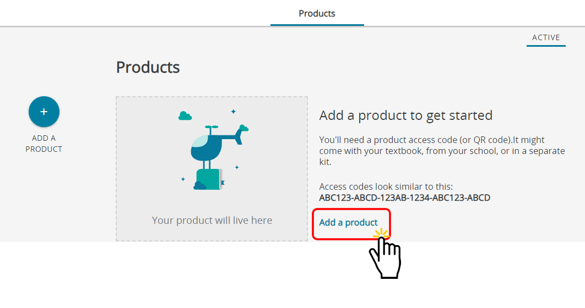Click the yellow click-burst sparkle
585x308 pixels.
[381, 234]
